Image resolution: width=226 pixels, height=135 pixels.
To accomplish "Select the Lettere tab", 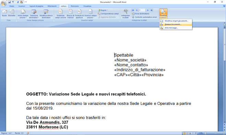I will pos(63,6).
